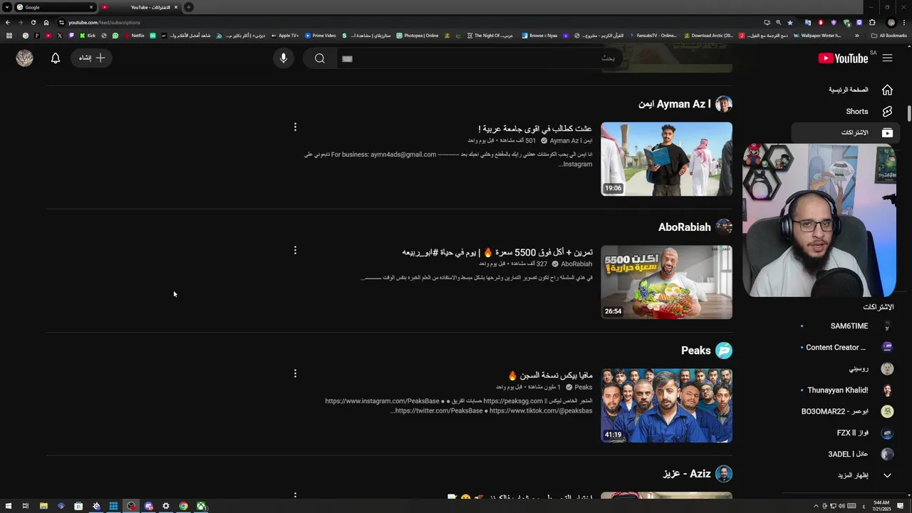Click Ayman Az channel avatar
The image size is (912, 513).
(x=724, y=104)
